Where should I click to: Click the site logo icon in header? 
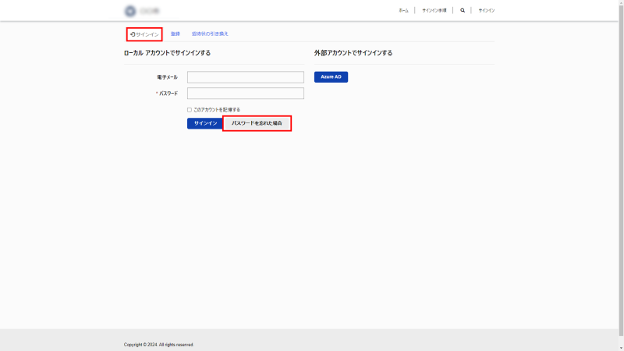tap(129, 11)
